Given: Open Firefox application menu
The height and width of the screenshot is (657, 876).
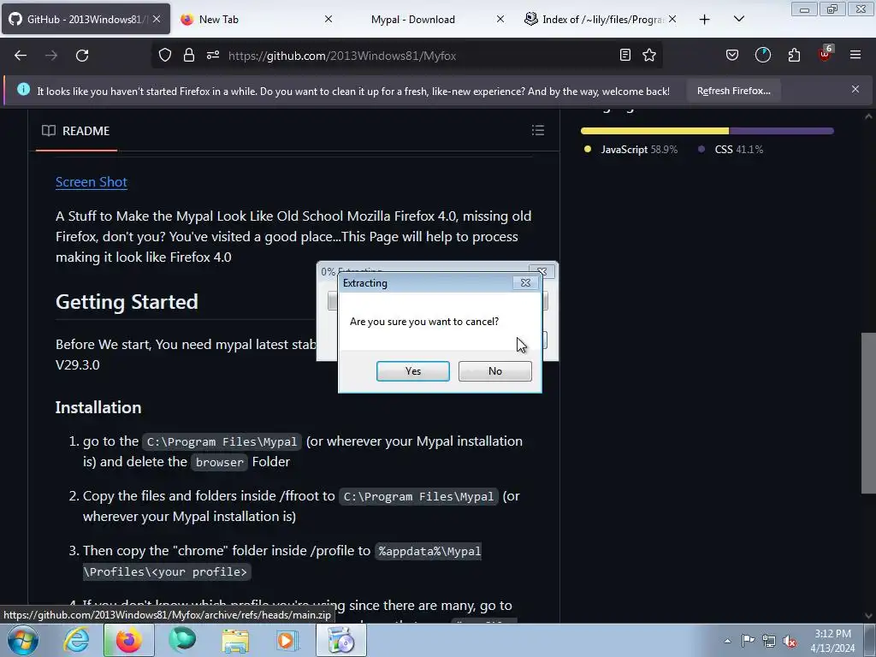Looking at the screenshot, I should (855, 55).
